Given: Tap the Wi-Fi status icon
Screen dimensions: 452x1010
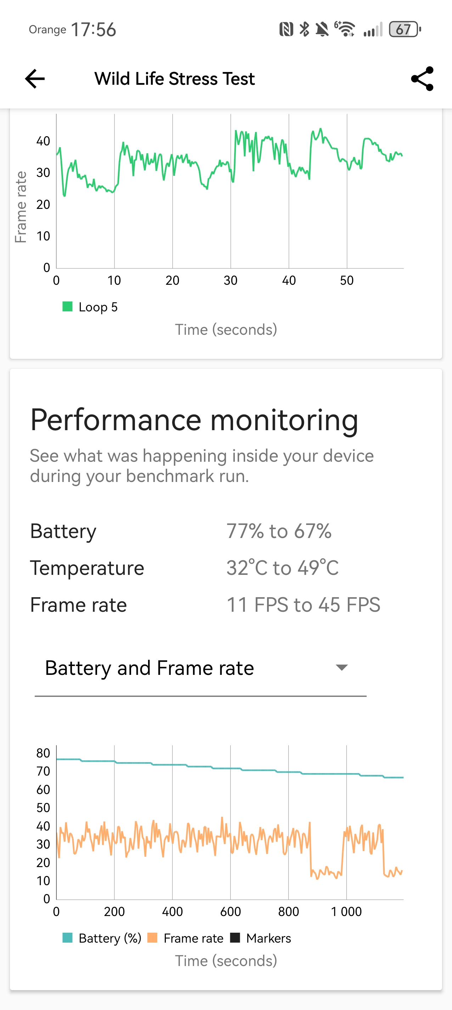Looking at the screenshot, I should 345,29.
